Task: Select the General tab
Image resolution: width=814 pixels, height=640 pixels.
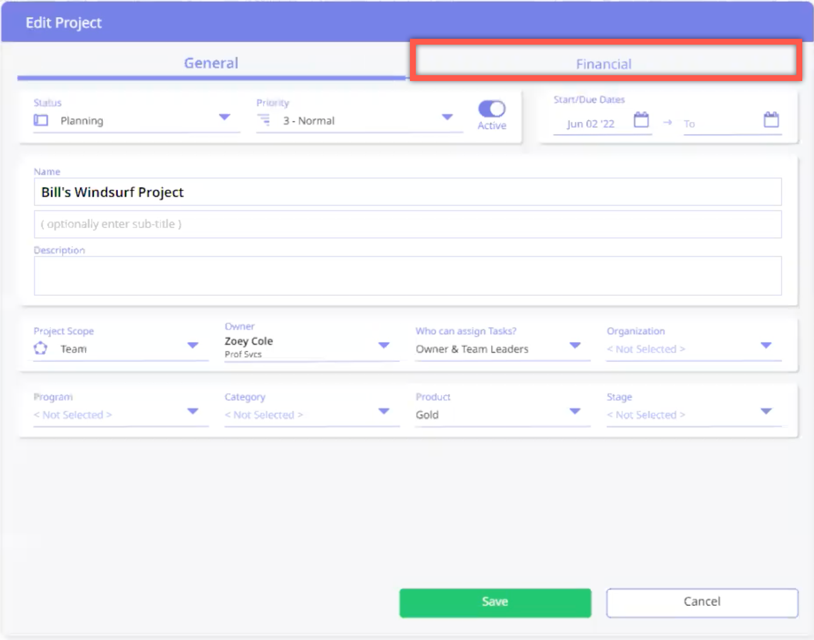Action: [211, 63]
